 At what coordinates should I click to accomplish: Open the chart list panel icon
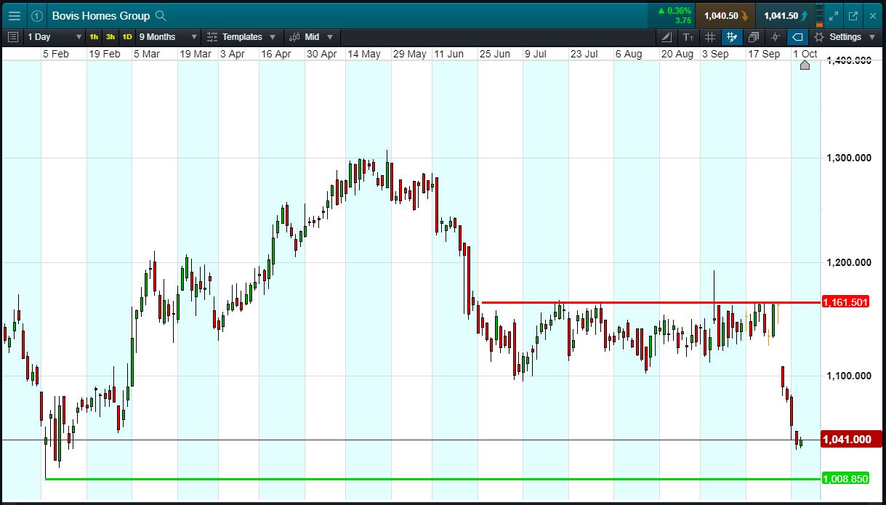(x=12, y=36)
